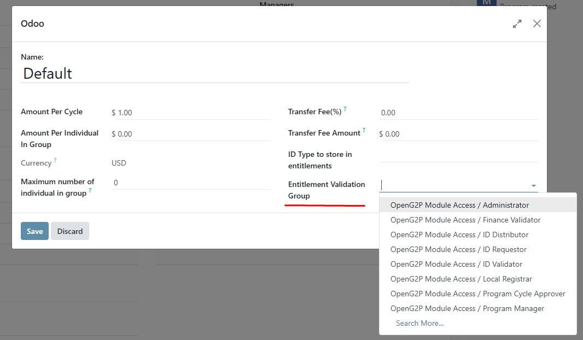
Task: Open help tooltip for Transfer Fee Amount
Action: (x=364, y=130)
